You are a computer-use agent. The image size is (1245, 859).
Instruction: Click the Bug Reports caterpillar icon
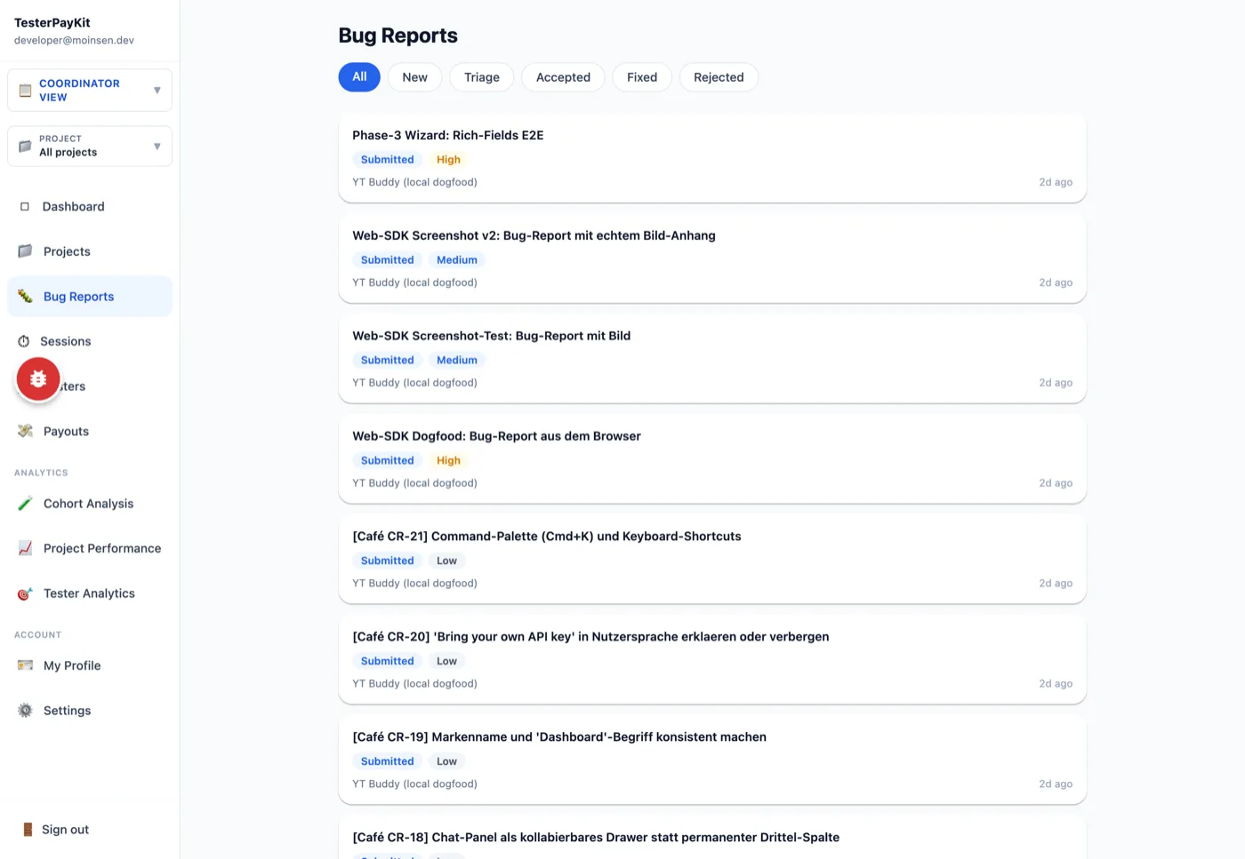[x=25, y=297]
